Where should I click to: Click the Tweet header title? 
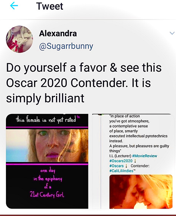[x=50, y=6]
